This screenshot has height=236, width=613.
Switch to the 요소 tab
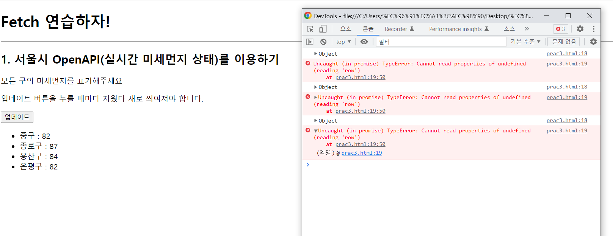(x=346, y=29)
